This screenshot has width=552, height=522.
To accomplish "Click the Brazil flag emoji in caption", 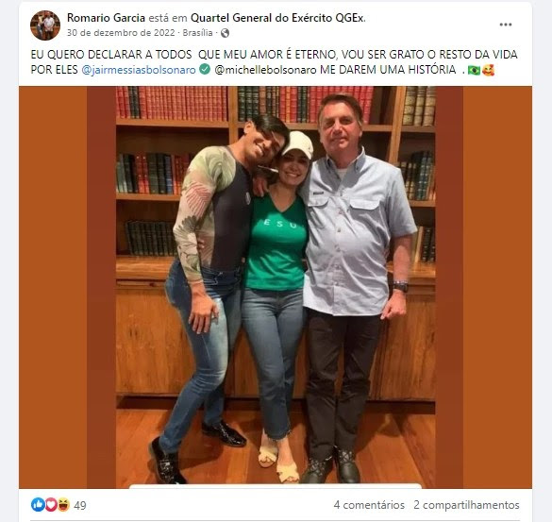I will pos(474,70).
